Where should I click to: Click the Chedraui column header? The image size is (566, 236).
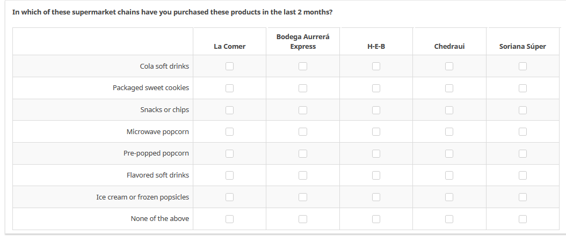[449, 47]
